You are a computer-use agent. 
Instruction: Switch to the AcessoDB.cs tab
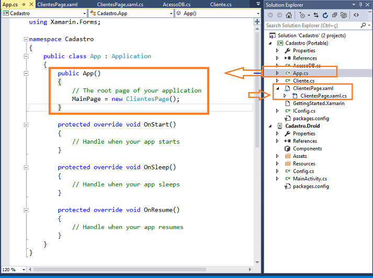coord(176,4)
